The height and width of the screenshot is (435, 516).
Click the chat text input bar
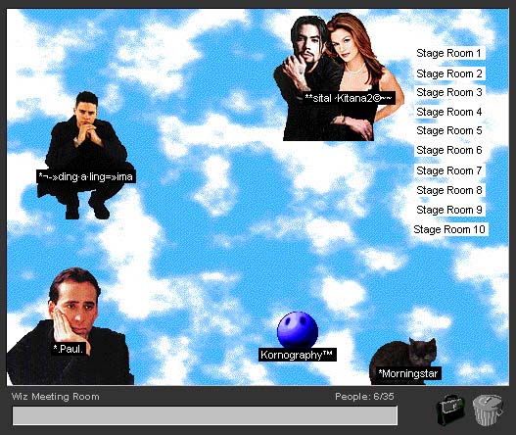pyautogui.click(x=205, y=415)
